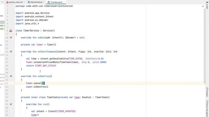Click timer.cancel() on line 23
Image resolution: width=209 pixels, height=117 pixels.
pyautogui.click(x=35, y=83)
